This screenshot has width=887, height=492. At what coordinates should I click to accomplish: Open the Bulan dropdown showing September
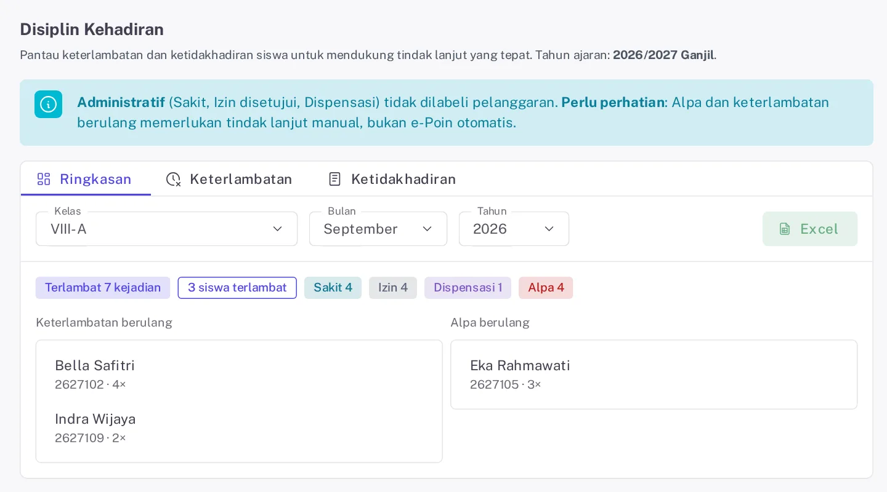[378, 229]
